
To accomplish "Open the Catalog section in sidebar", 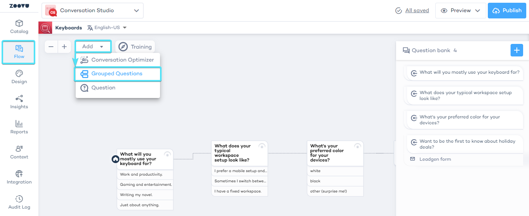I will (19, 27).
